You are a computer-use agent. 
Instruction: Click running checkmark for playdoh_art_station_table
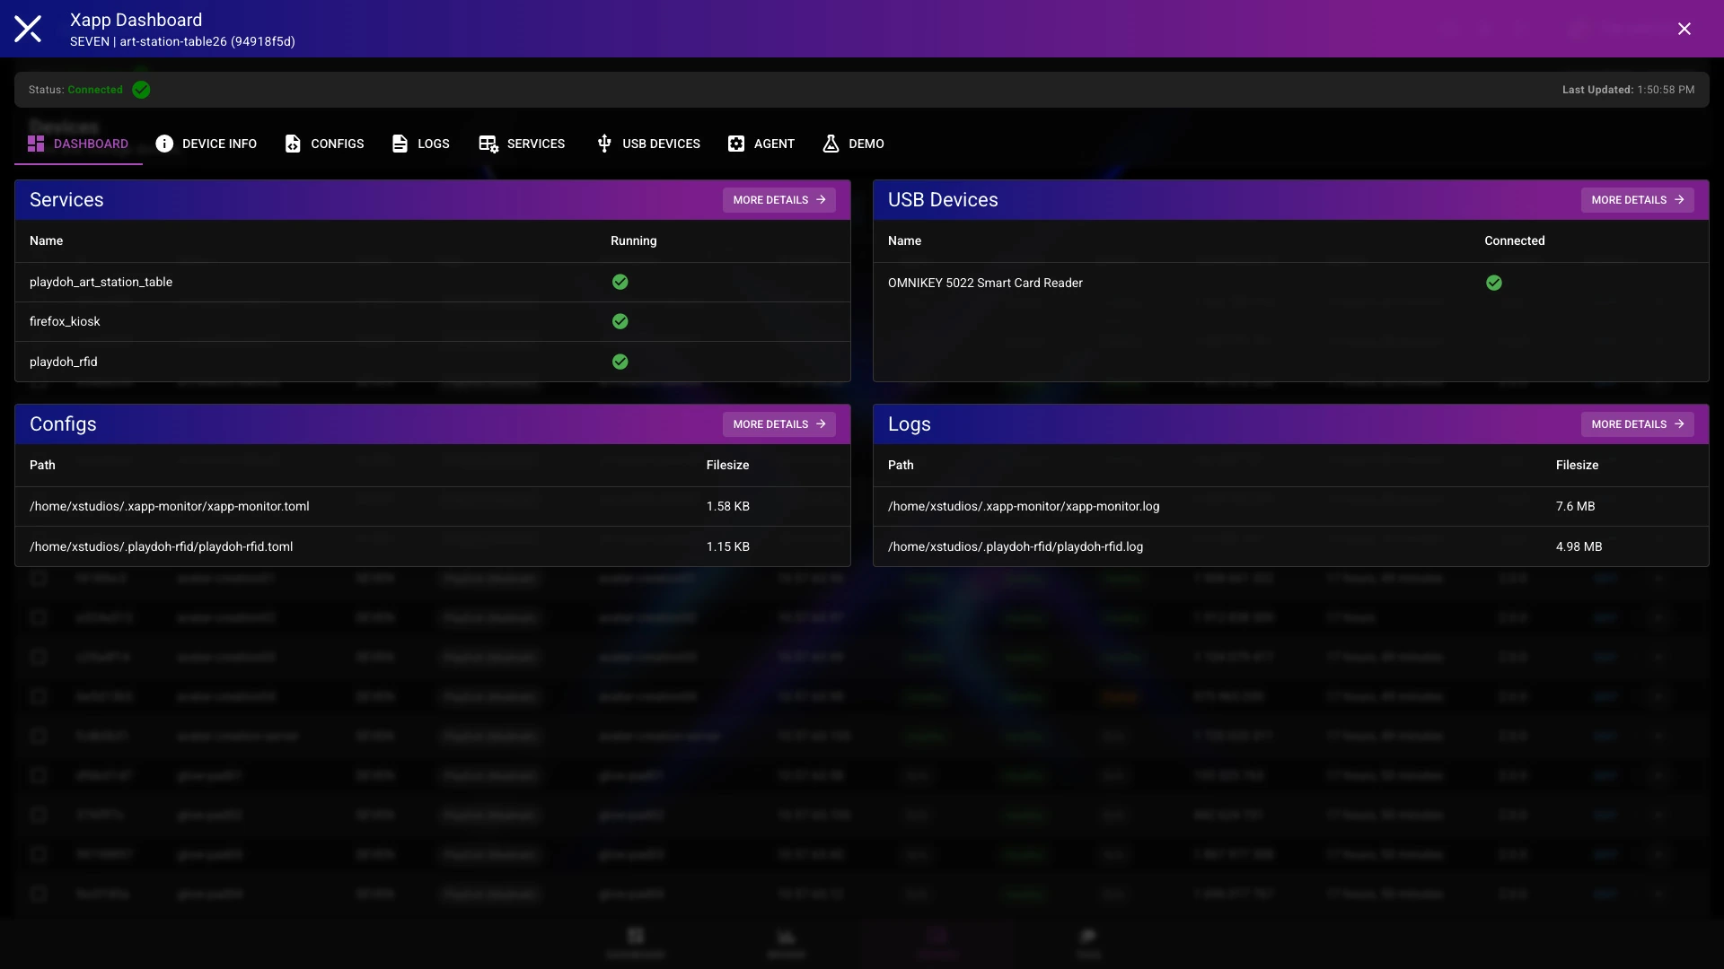coord(620,282)
